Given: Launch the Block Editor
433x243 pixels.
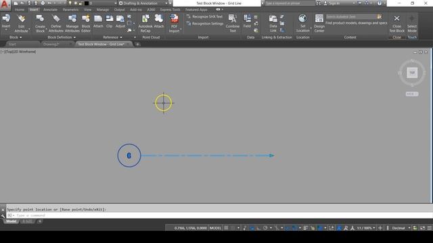Looking at the screenshot, I should pos(86,23).
